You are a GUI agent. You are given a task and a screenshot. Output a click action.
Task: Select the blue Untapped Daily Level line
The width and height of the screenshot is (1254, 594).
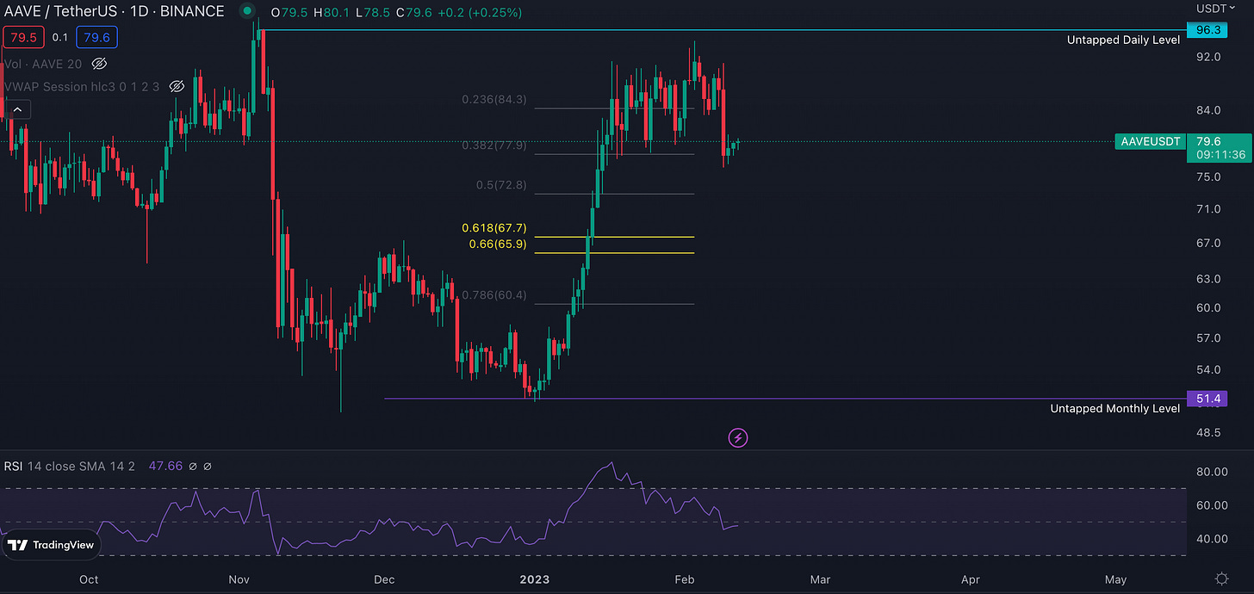pyautogui.click(x=723, y=30)
